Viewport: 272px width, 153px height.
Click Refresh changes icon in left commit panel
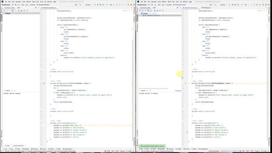[4, 11]
